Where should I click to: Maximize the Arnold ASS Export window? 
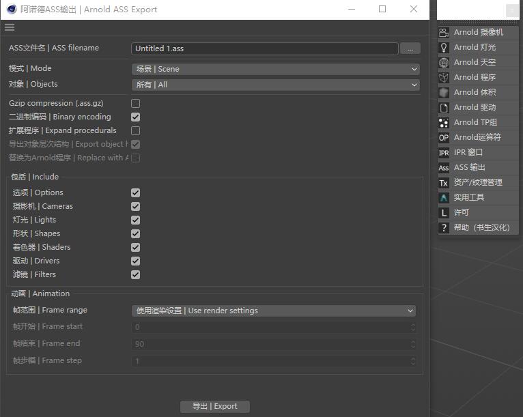click(x=382, y=10)
